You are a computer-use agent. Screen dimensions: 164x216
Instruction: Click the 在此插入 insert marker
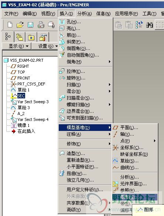tap(23, 131)
